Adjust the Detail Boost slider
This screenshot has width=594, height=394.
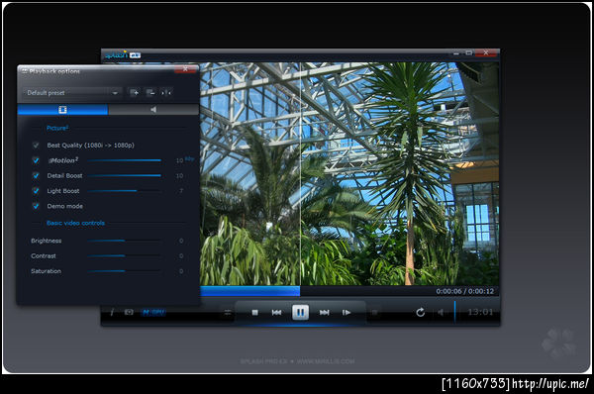pos(125,175)
